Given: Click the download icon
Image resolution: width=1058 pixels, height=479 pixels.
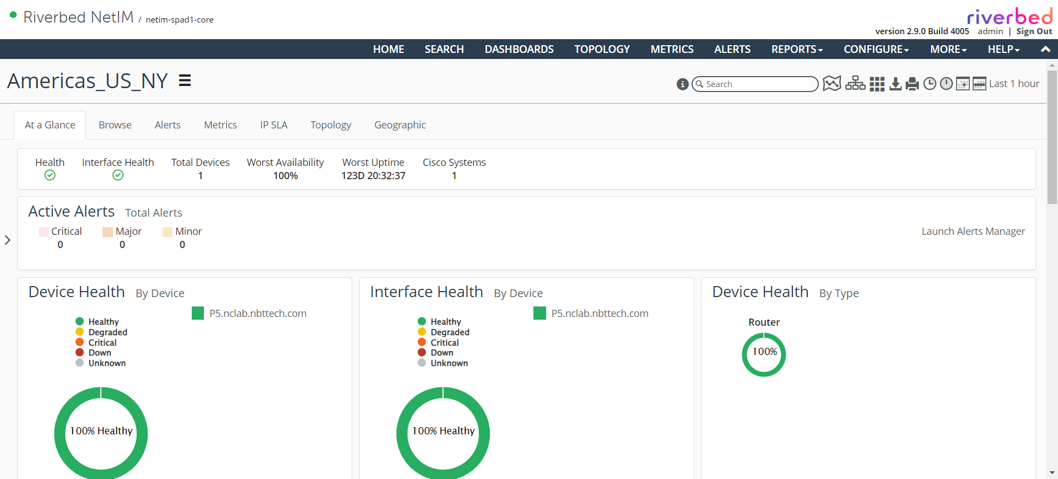Looking at the screenshot, I should [x=895, y=84].
